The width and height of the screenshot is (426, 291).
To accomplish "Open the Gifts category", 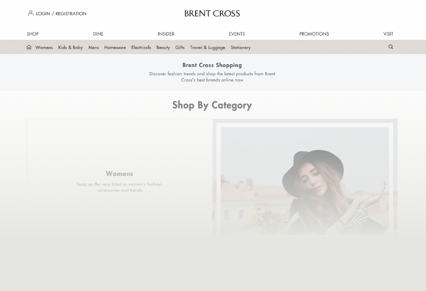I will click(x=180, y=48).
